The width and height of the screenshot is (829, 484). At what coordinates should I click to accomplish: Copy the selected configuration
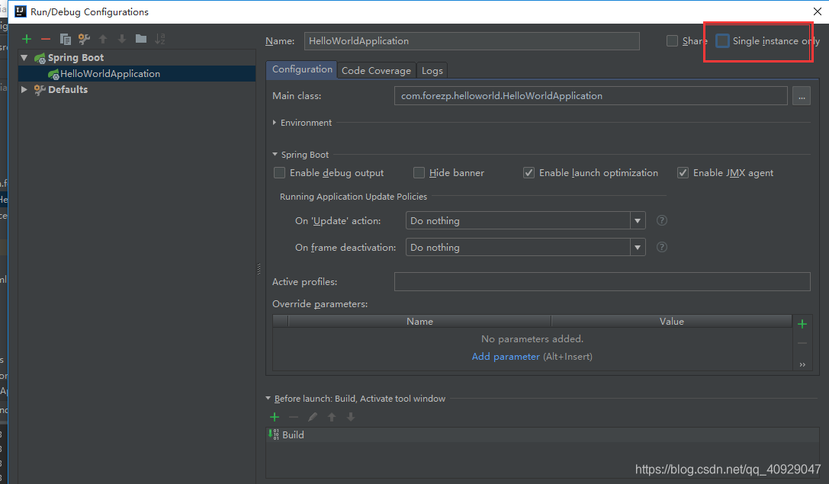tap(65, 39)
